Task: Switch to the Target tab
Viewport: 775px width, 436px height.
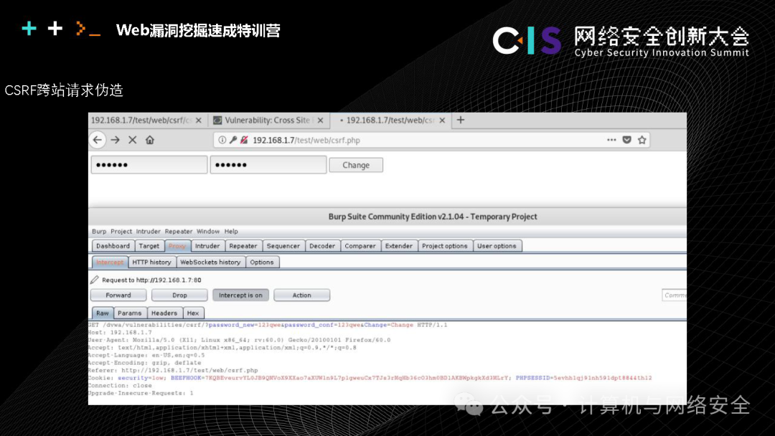Action: [149, 246]
